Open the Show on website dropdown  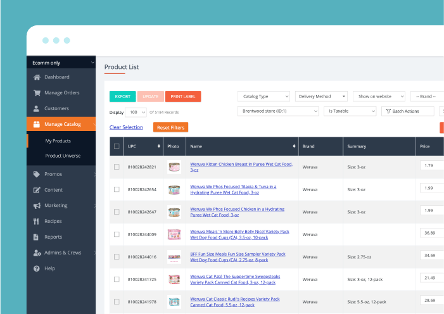(x=379, y=97)
